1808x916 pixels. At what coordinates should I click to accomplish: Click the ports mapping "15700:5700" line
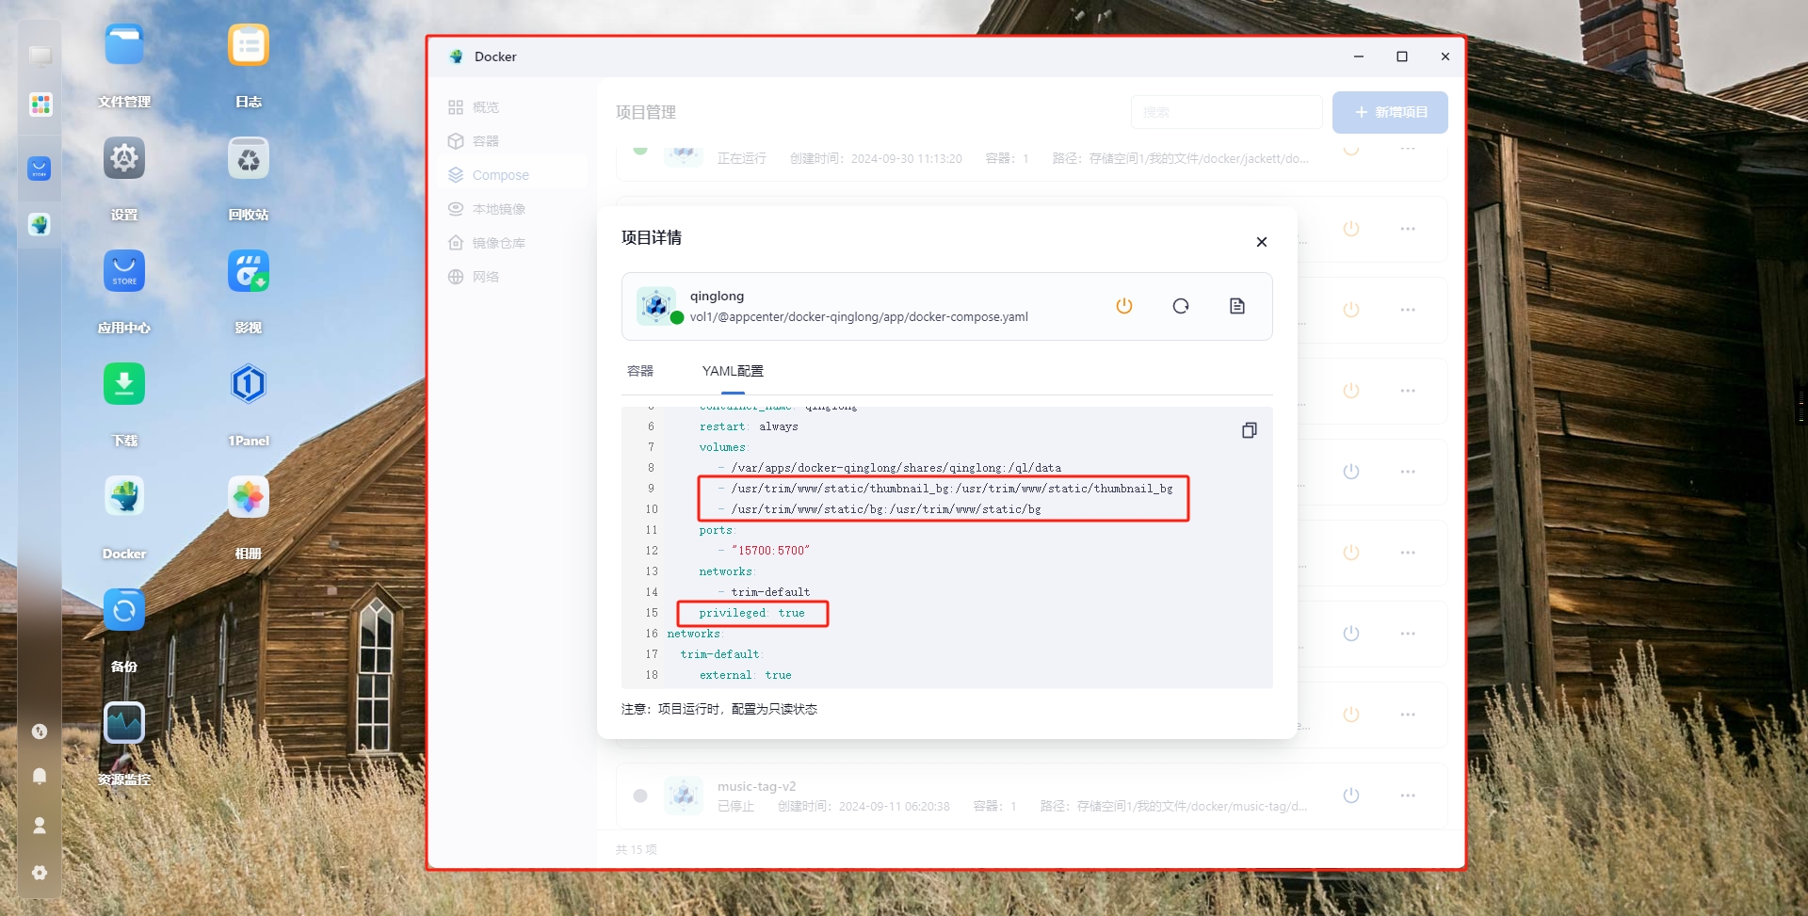(770, 551)
